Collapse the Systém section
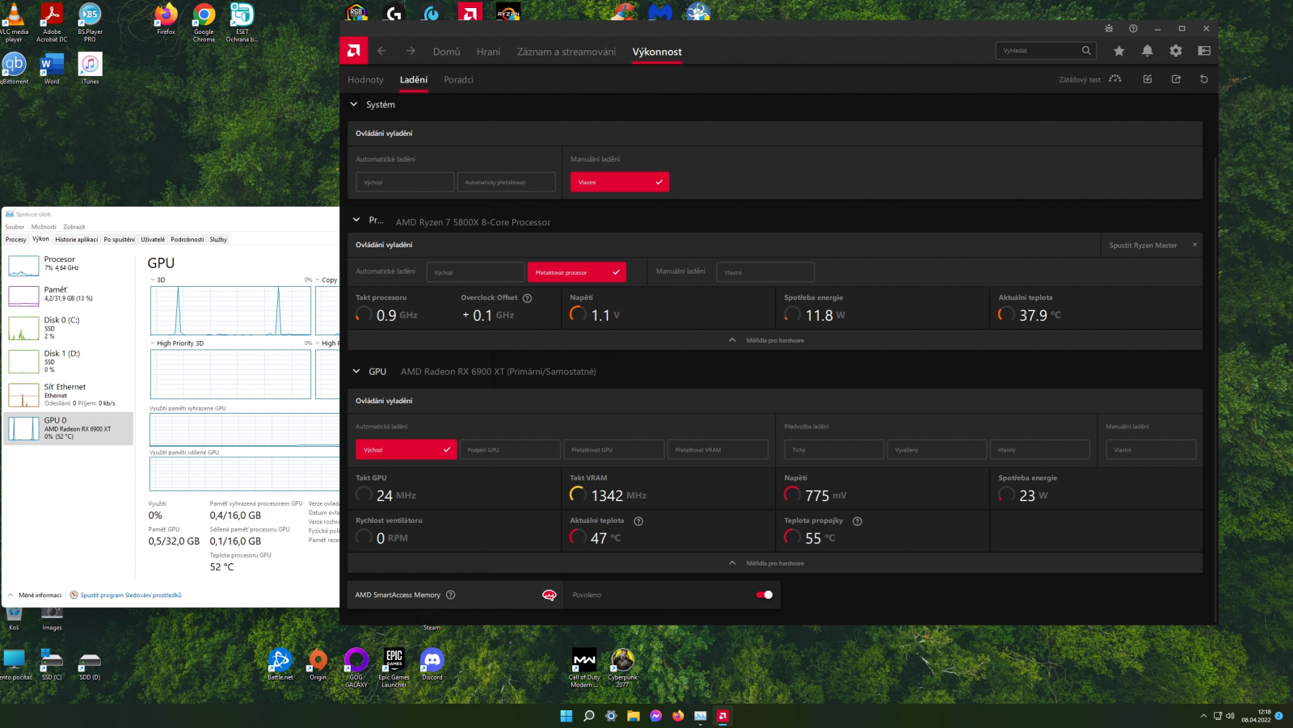1293x728 pixels. pos(354,104)
